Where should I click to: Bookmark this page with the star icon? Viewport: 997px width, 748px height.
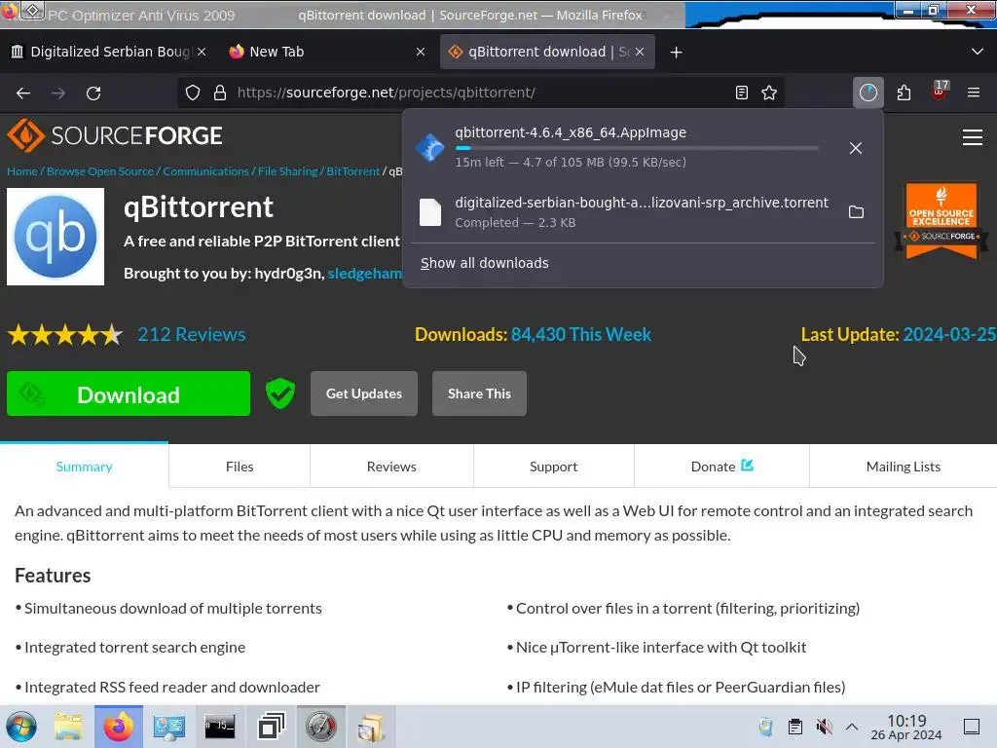(769, 93)
